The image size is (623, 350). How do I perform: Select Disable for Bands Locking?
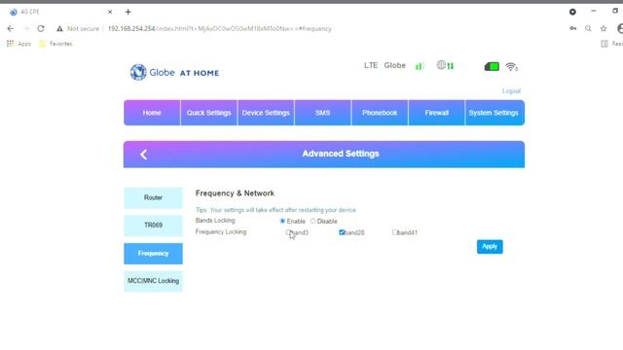[x=313, y=221]
